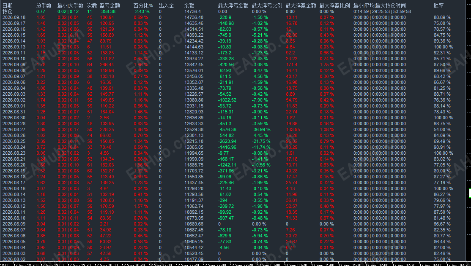The width and height of the screenshot is (471, 266).
Task: Click the floating loss -1416.96
Action: pos(227,147)
